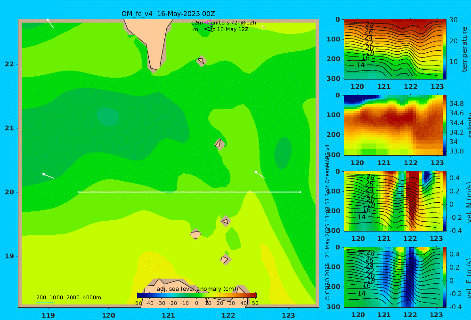Viewport: 471px width, 320px height.
Task: Open the salinity depth-section panel
Action: coord(393,125)
